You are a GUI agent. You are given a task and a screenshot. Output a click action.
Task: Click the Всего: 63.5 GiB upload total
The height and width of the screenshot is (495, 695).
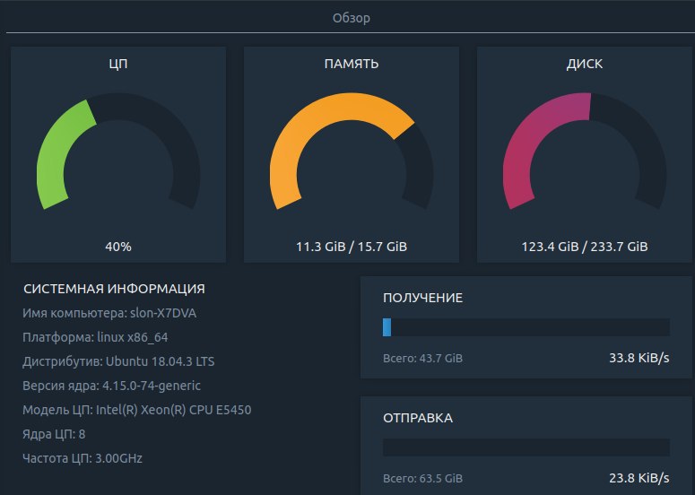[423, 479]
